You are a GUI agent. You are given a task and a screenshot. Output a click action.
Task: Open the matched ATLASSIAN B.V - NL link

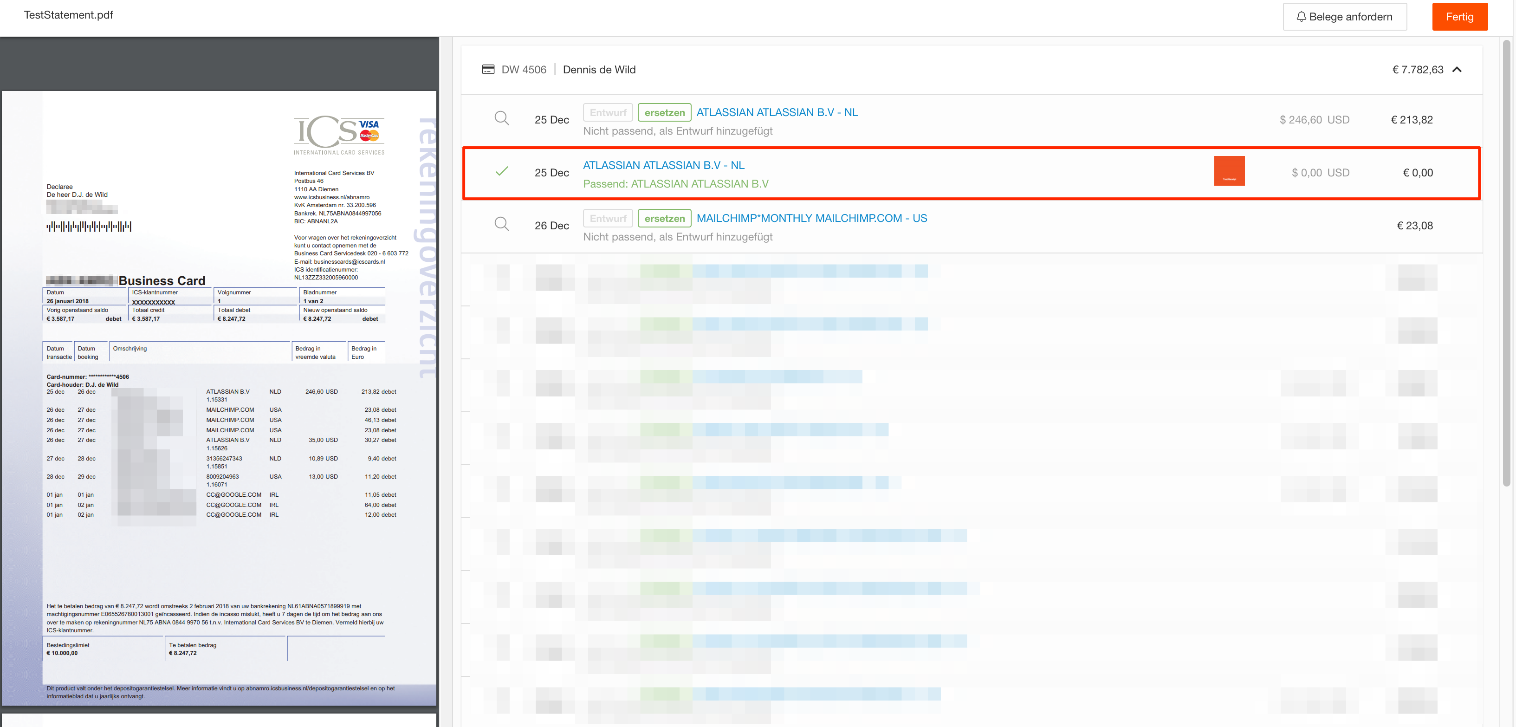point(663,165)
